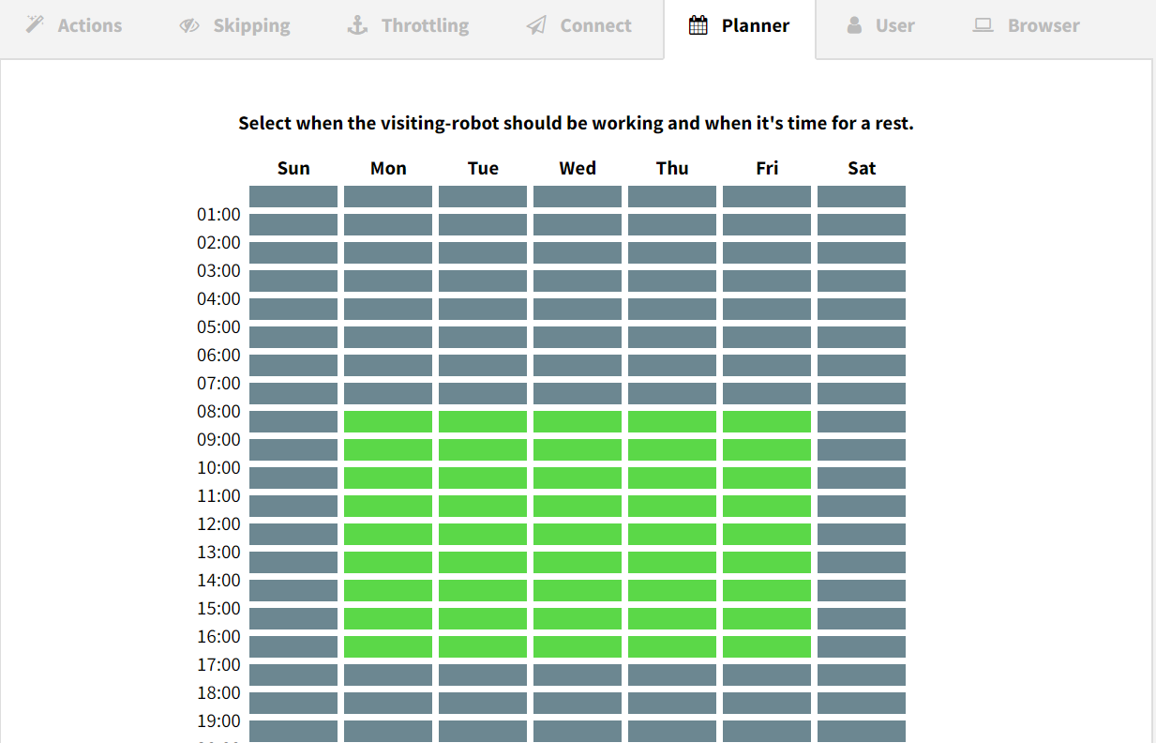Select the Wed column header

[578, 168]
